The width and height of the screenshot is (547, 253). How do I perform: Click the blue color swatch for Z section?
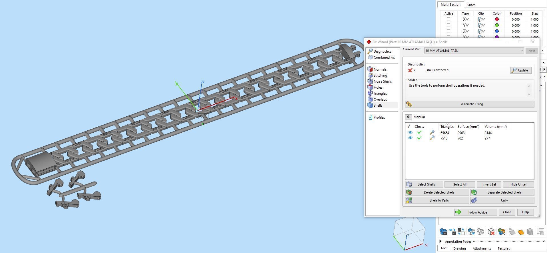(497, 31)
